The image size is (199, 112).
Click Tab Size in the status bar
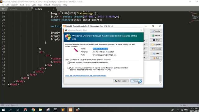coord(183,105)
